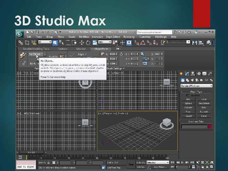Click the Redo arrow in quick access toolbar

point(49,32)
